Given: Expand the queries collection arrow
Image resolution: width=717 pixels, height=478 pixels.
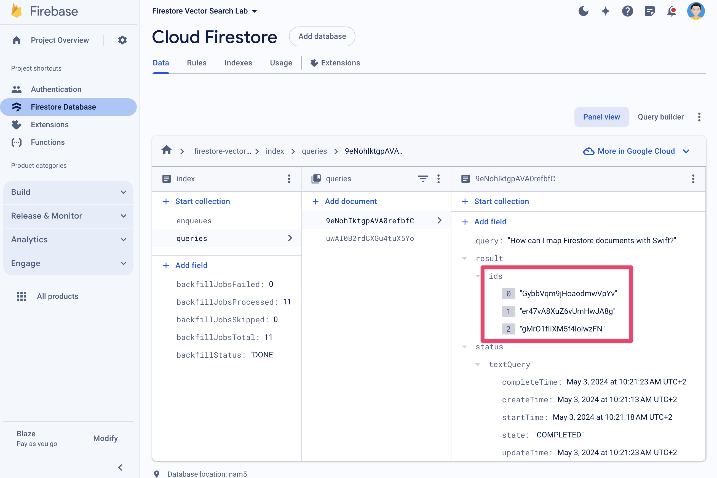Looking at the screenshot, I should click(290, 238).
